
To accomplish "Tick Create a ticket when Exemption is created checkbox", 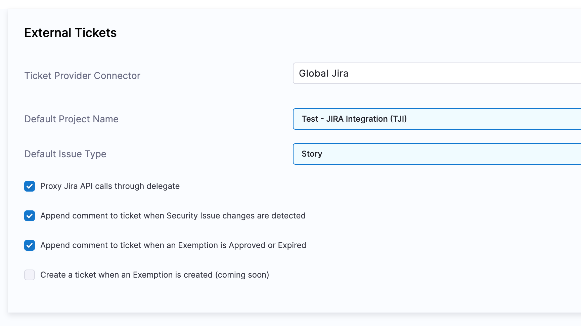I will point(30,275).
